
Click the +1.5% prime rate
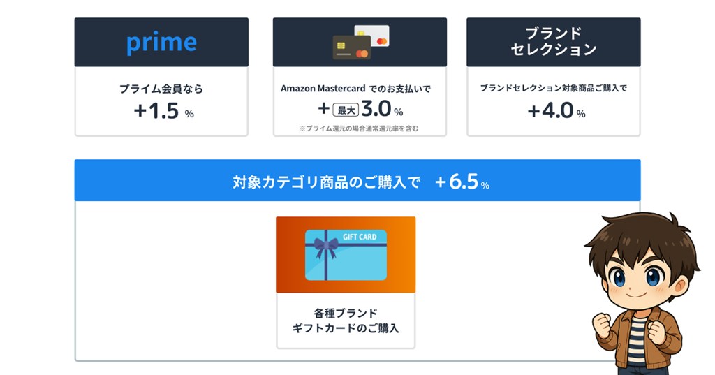(x=163, y=111)
